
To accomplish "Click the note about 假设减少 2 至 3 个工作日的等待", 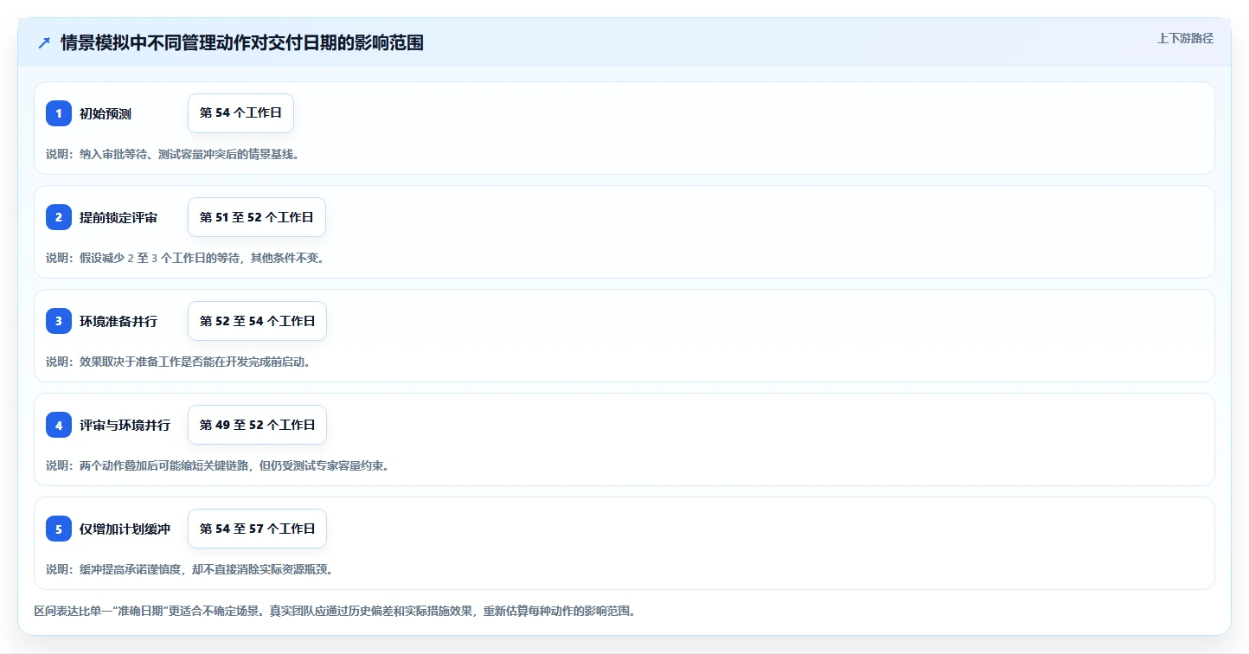I will [x=185, y=258].
